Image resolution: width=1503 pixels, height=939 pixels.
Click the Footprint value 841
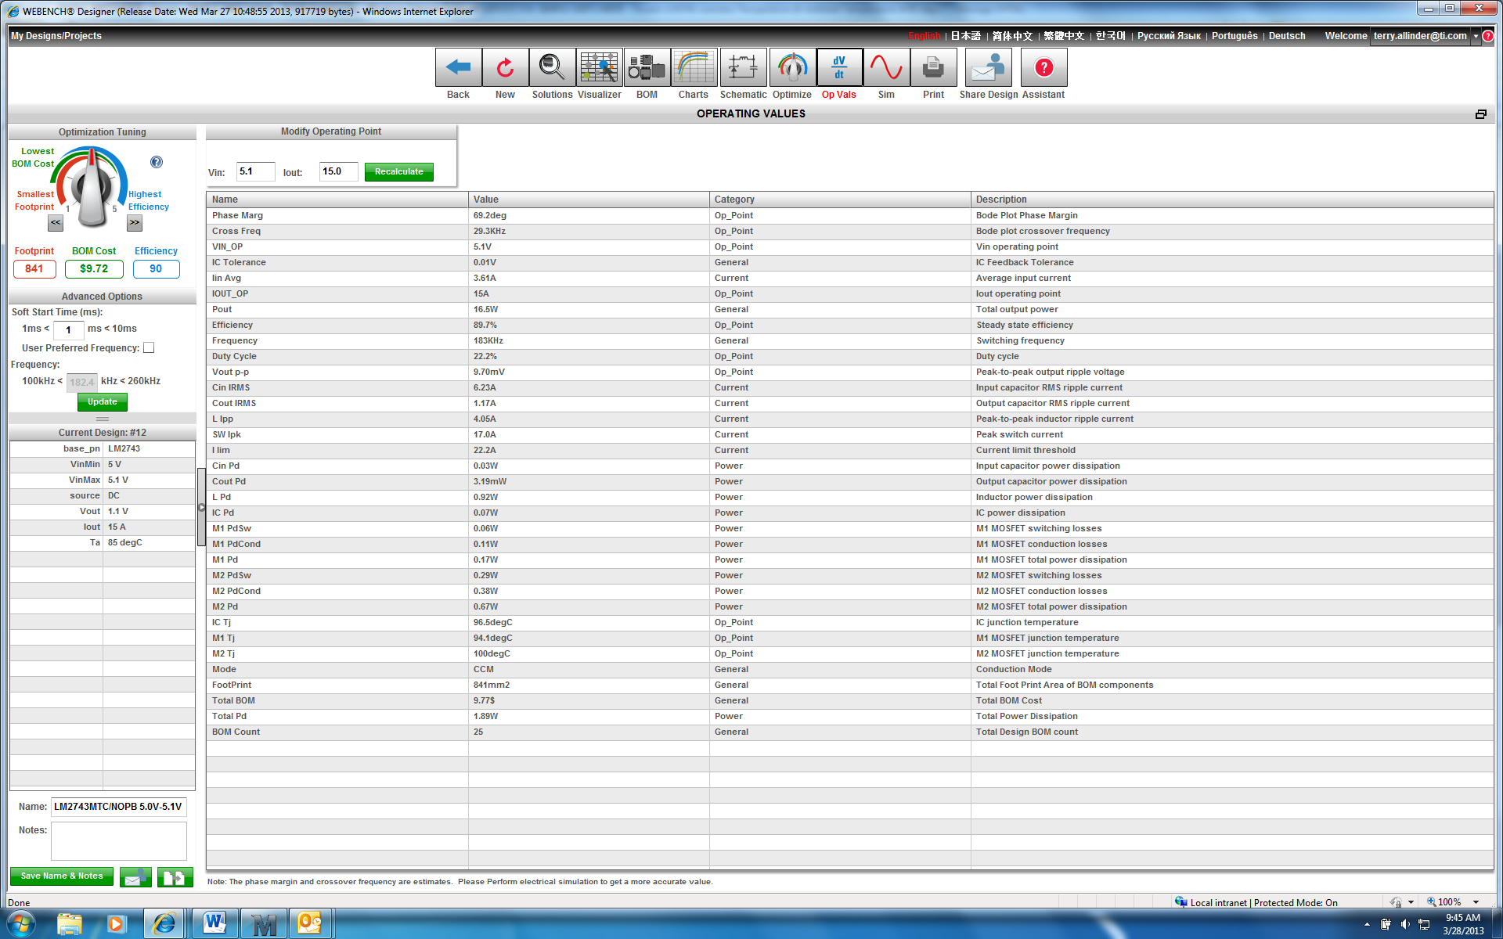tap(34, 269)
